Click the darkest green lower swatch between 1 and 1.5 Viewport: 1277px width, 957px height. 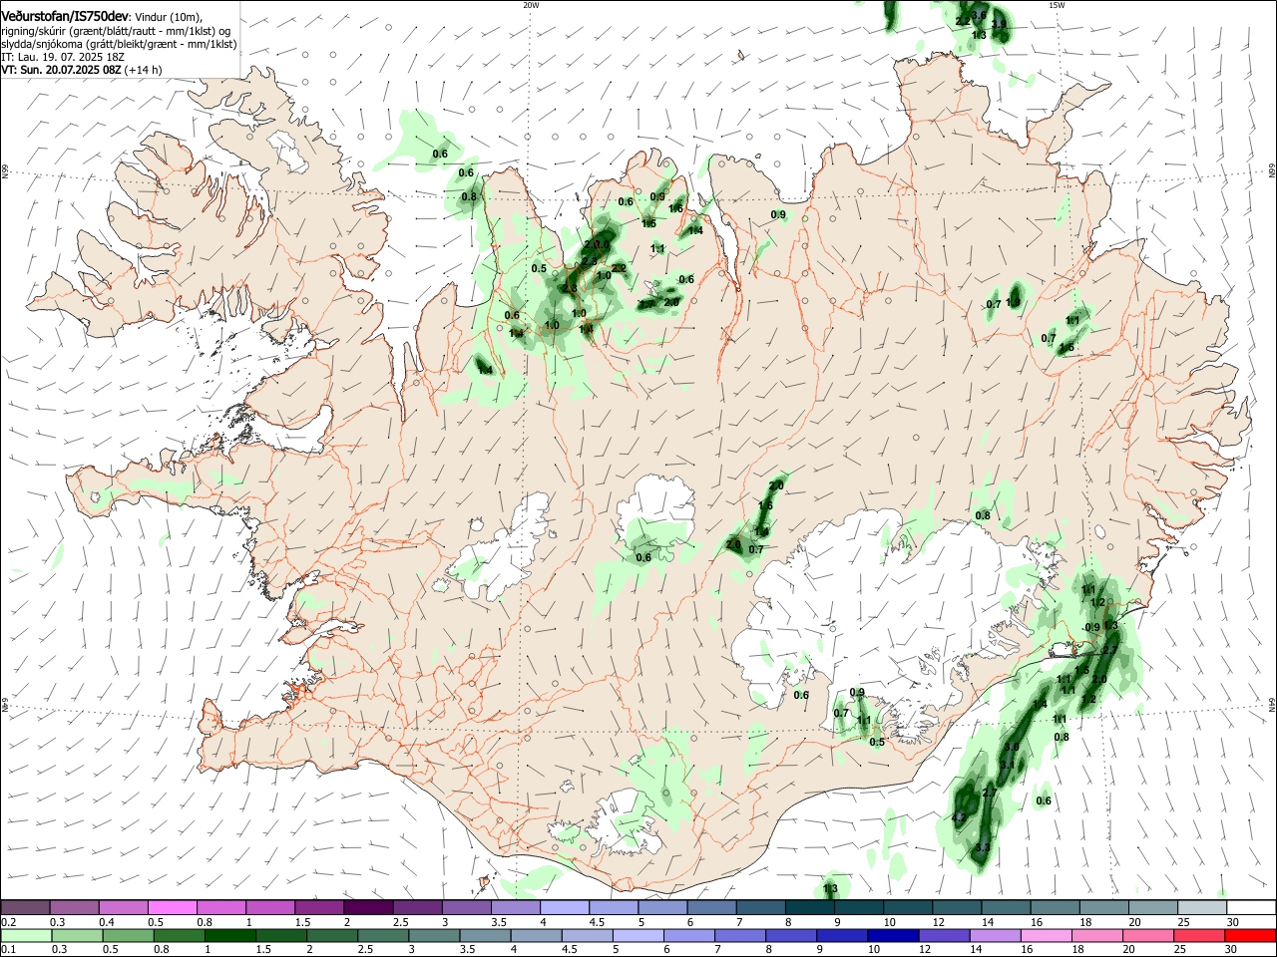[x=230, y=935]
